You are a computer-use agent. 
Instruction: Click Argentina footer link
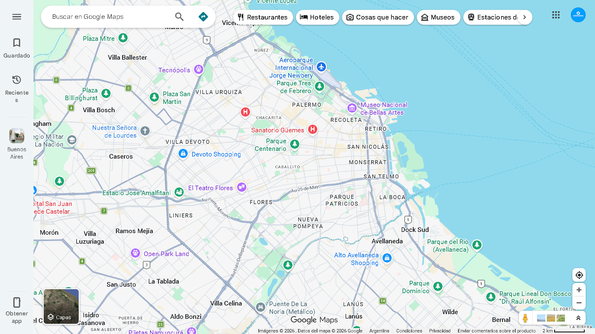379,331
